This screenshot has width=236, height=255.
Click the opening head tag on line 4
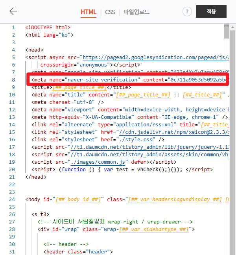(x=34, y=50)
